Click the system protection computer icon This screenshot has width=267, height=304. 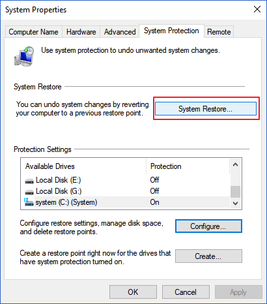click(24, 56)
